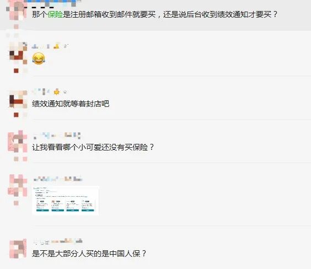Click blurred username above laughing emoji
Image resolution: width=311 pixels, height=269 pixels.
point(41,46)
